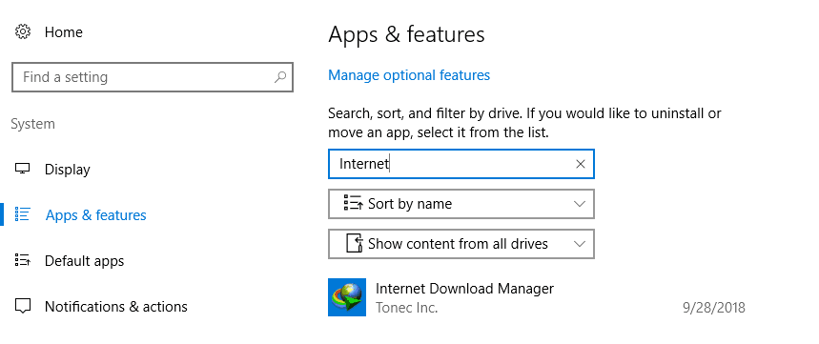Expand the Show content from all drives chevron

[579, 244]
